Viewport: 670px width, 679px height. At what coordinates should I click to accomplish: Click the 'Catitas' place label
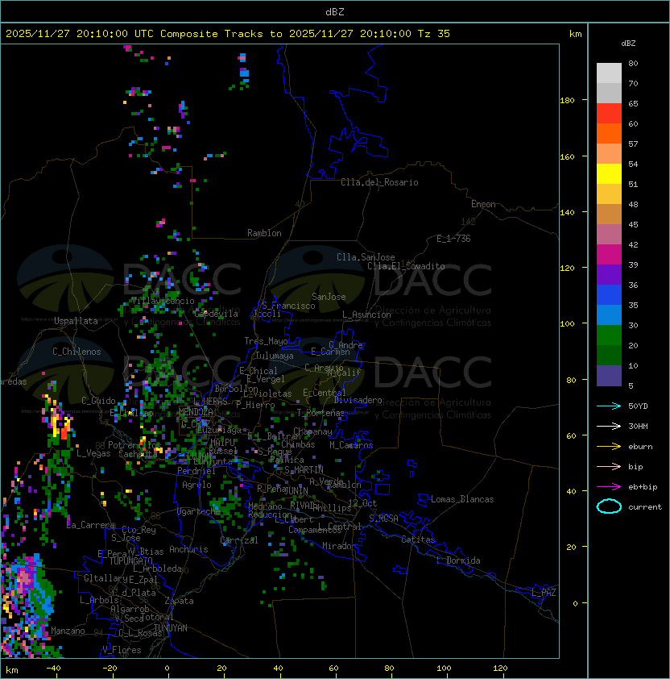(x=418, y=539)
